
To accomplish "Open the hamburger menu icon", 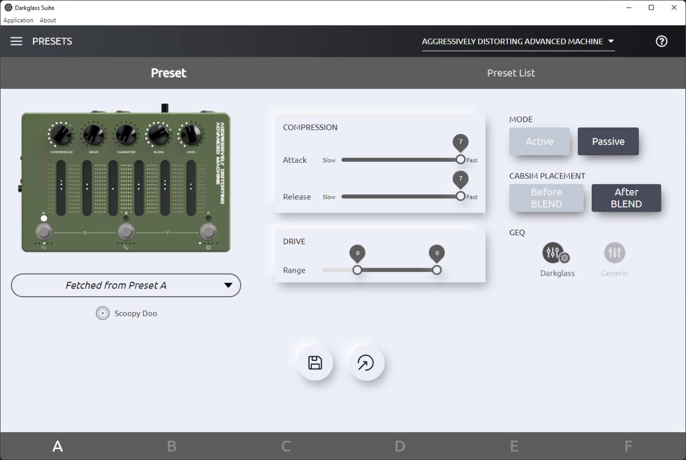I will tap(17, 41).
